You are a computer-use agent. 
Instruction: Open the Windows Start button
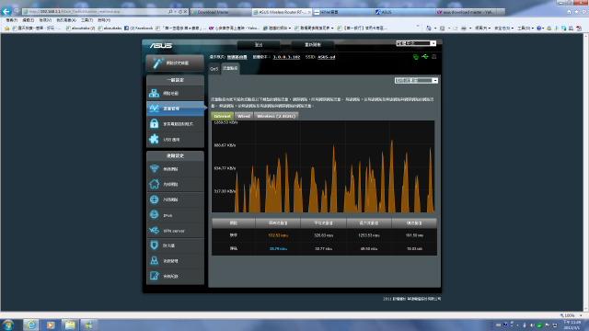coord(8,325)
